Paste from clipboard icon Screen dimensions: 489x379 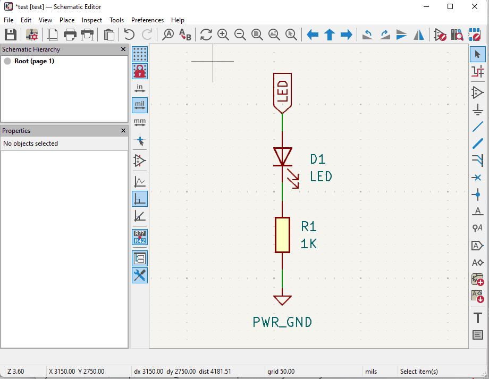click(x=109, y=35)
